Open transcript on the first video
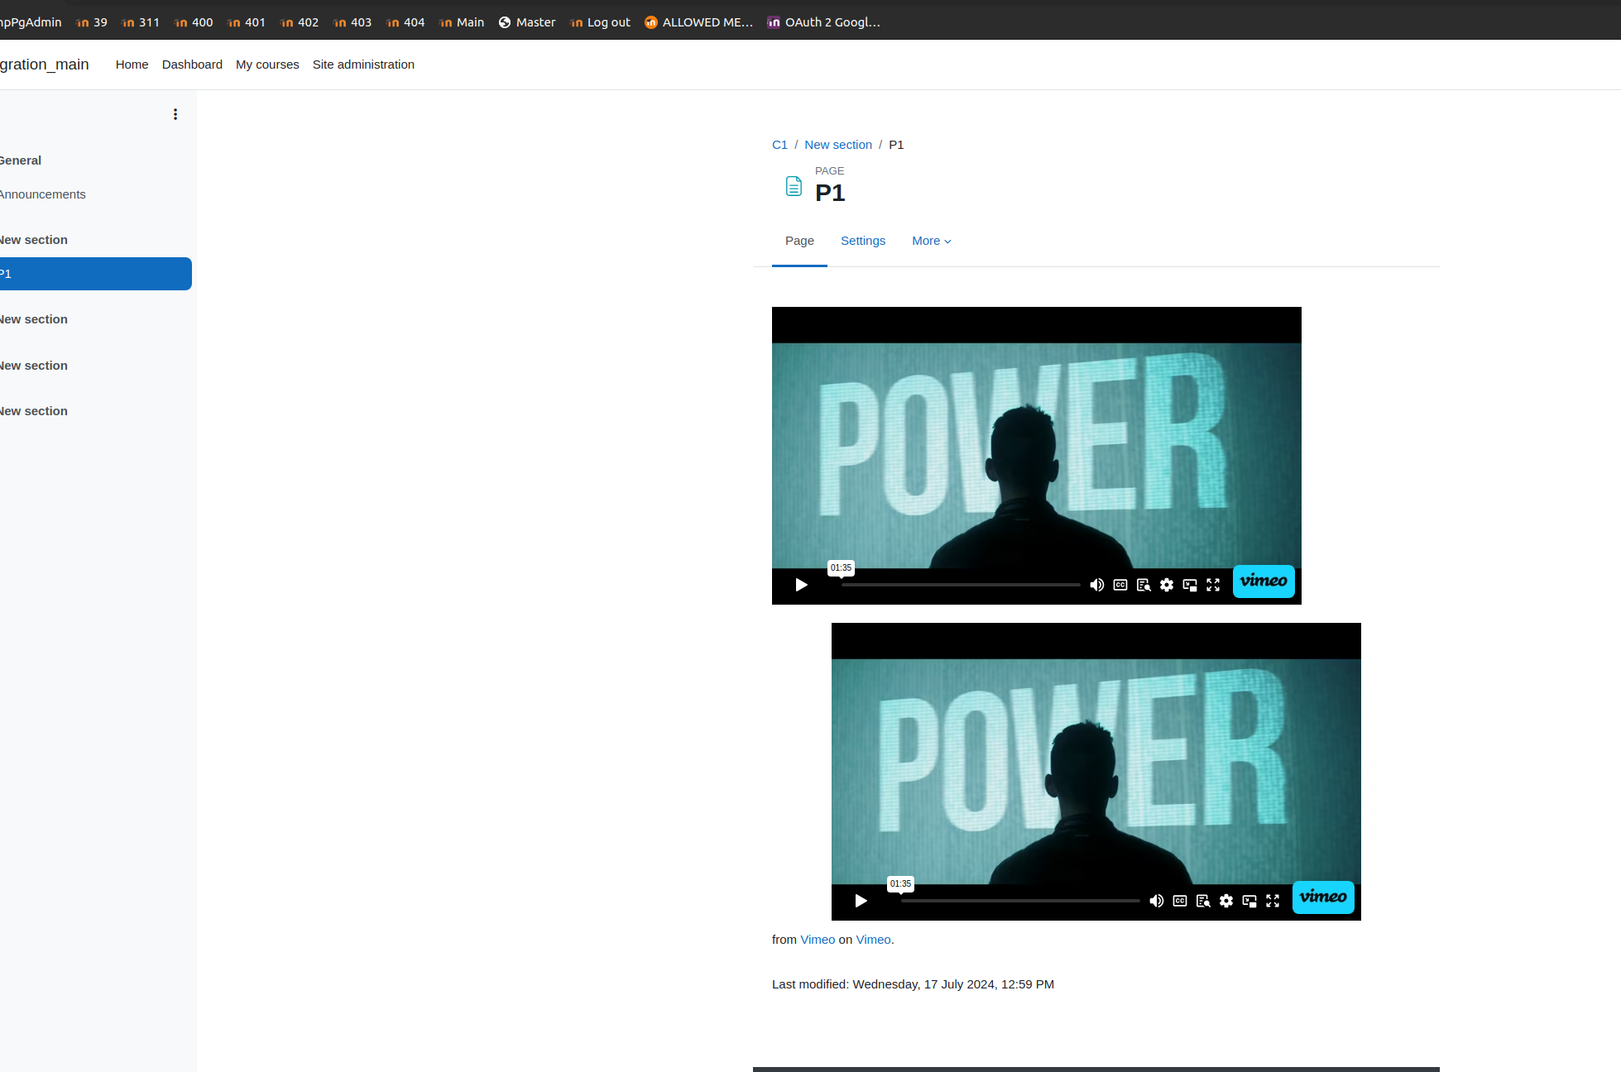The width and height of the screenshot is (1621, 1072). point(1144,585)
